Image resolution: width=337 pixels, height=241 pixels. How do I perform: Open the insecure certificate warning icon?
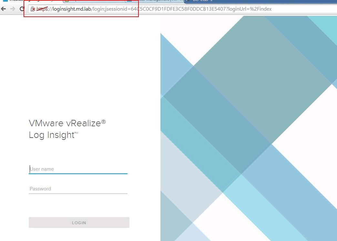pos(33,9)
